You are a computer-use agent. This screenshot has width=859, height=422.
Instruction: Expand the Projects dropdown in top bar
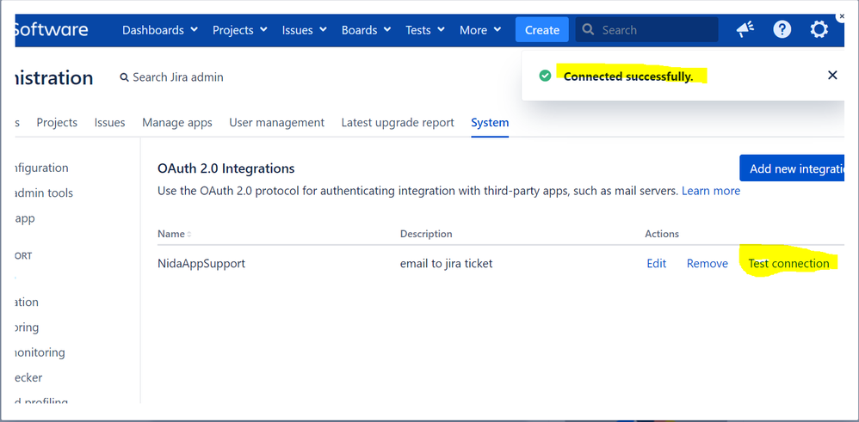[x=239, y=29]
